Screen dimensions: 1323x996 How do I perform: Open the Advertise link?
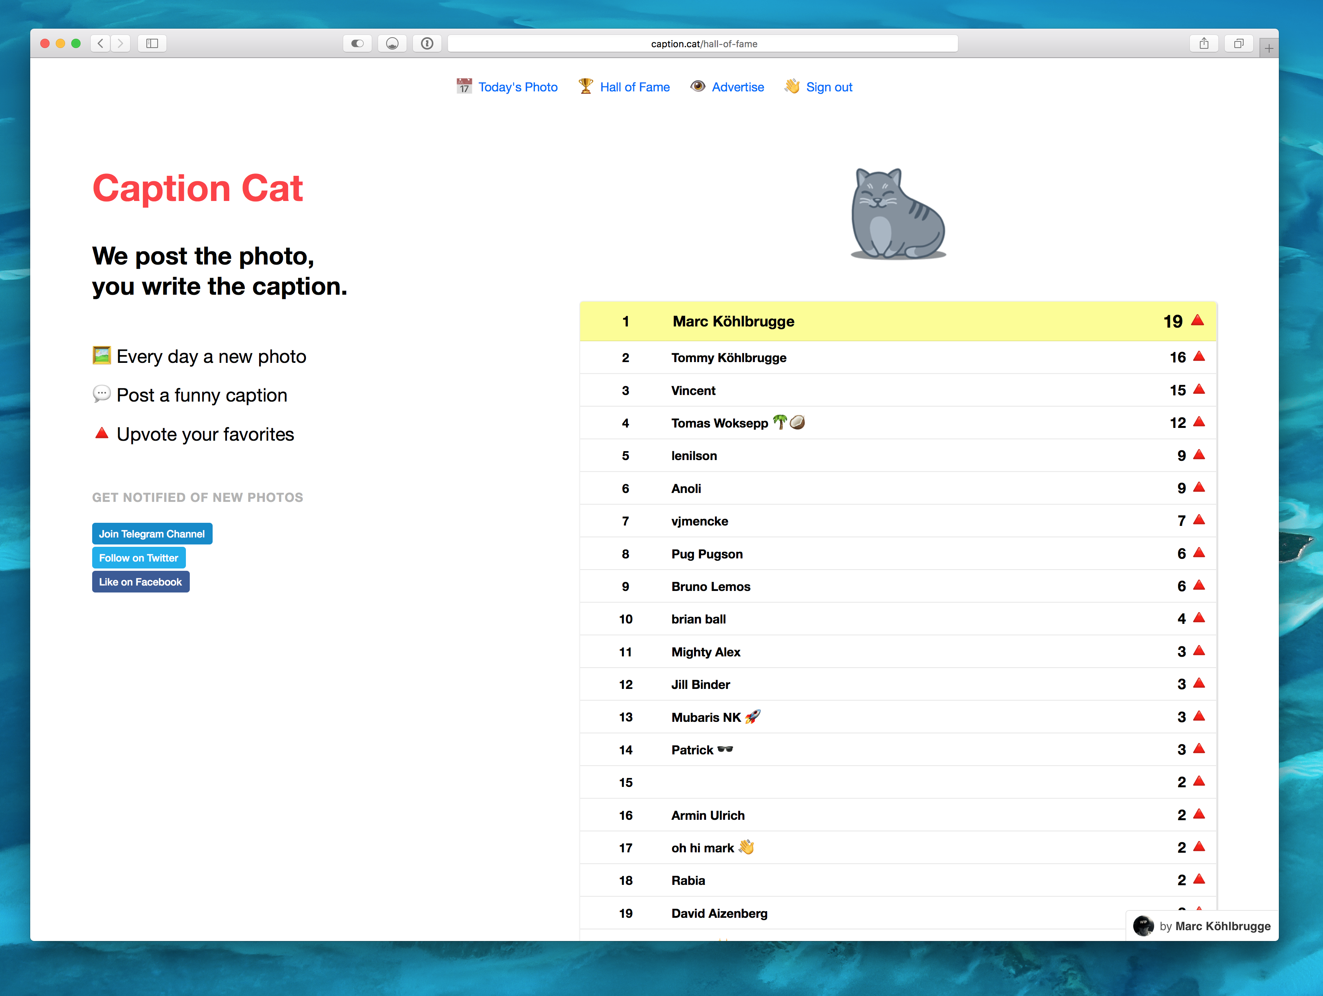(737, 88)
